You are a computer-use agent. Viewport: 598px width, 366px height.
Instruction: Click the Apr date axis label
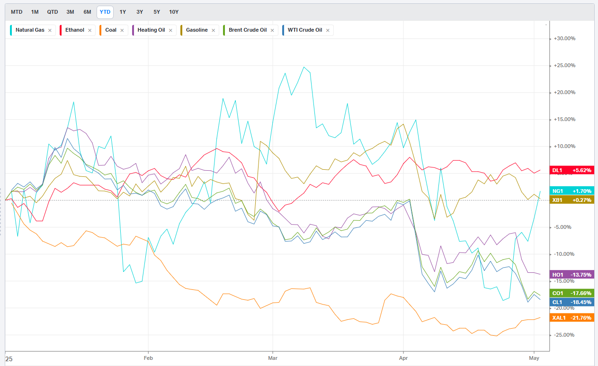point(403,358)
